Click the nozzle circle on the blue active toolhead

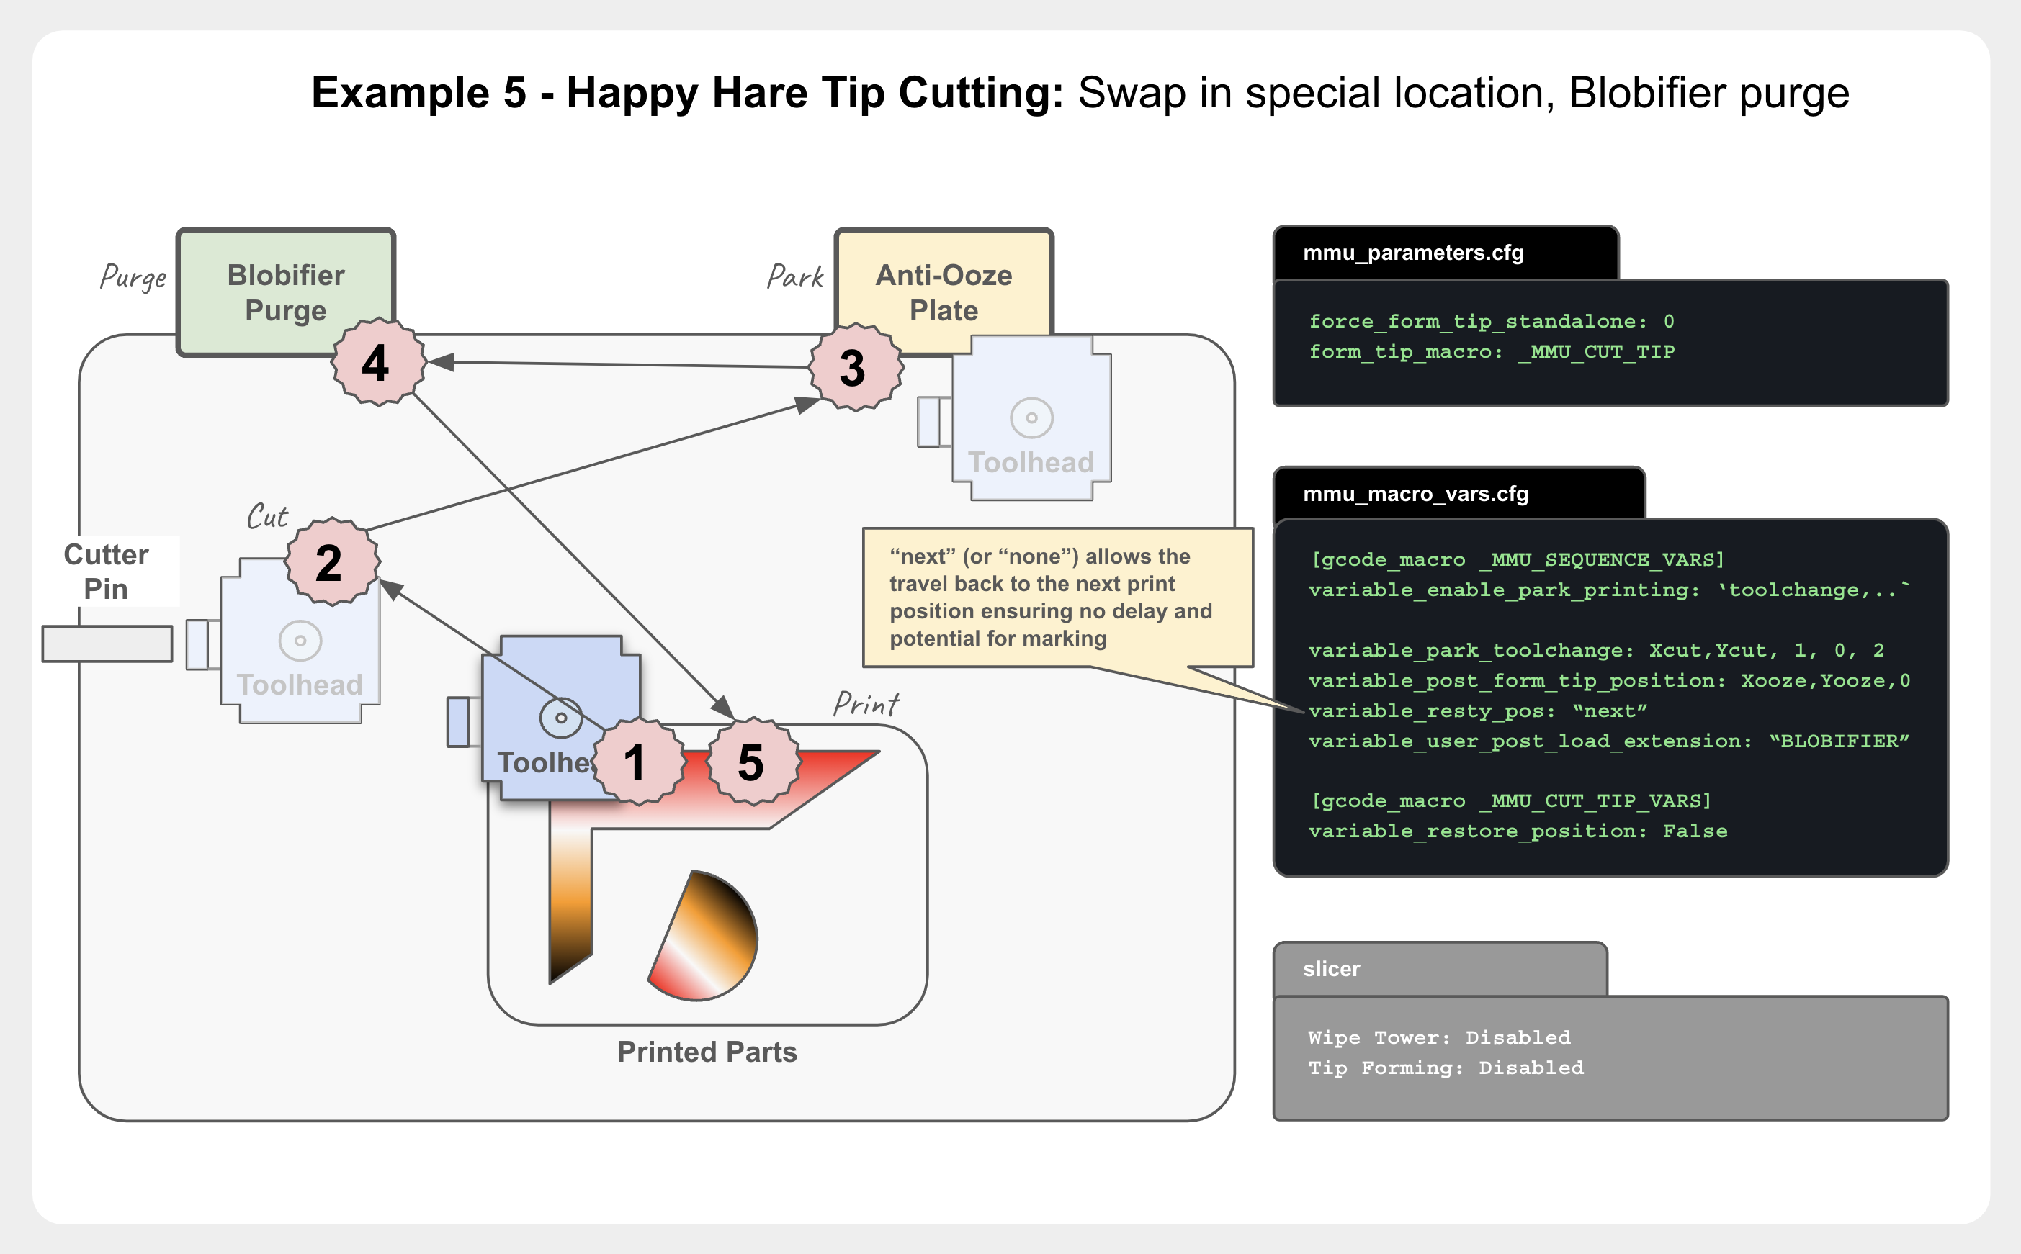point(561,718)
